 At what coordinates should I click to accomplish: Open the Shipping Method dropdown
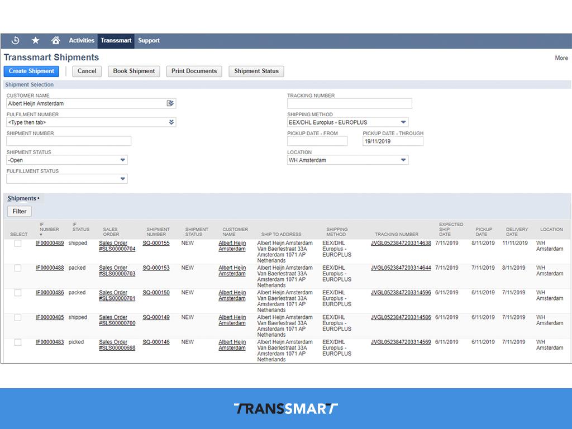point(403,122)
